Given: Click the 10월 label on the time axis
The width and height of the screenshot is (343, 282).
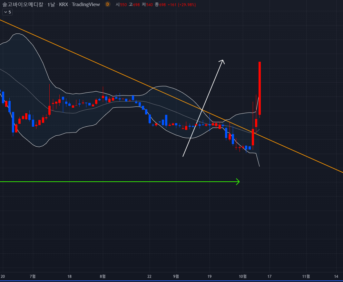Looking at the screenshot, I should point(243,276).
